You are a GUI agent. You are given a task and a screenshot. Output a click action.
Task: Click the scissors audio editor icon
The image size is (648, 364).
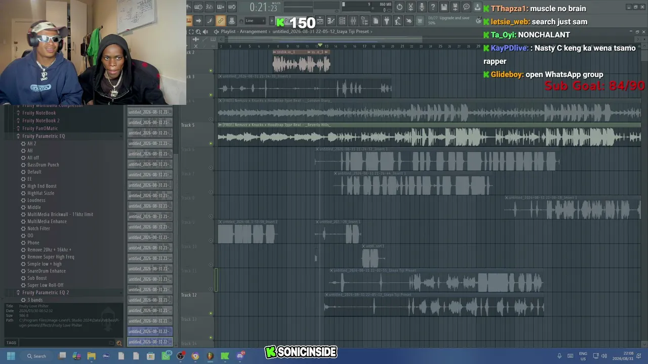[411, 7]
